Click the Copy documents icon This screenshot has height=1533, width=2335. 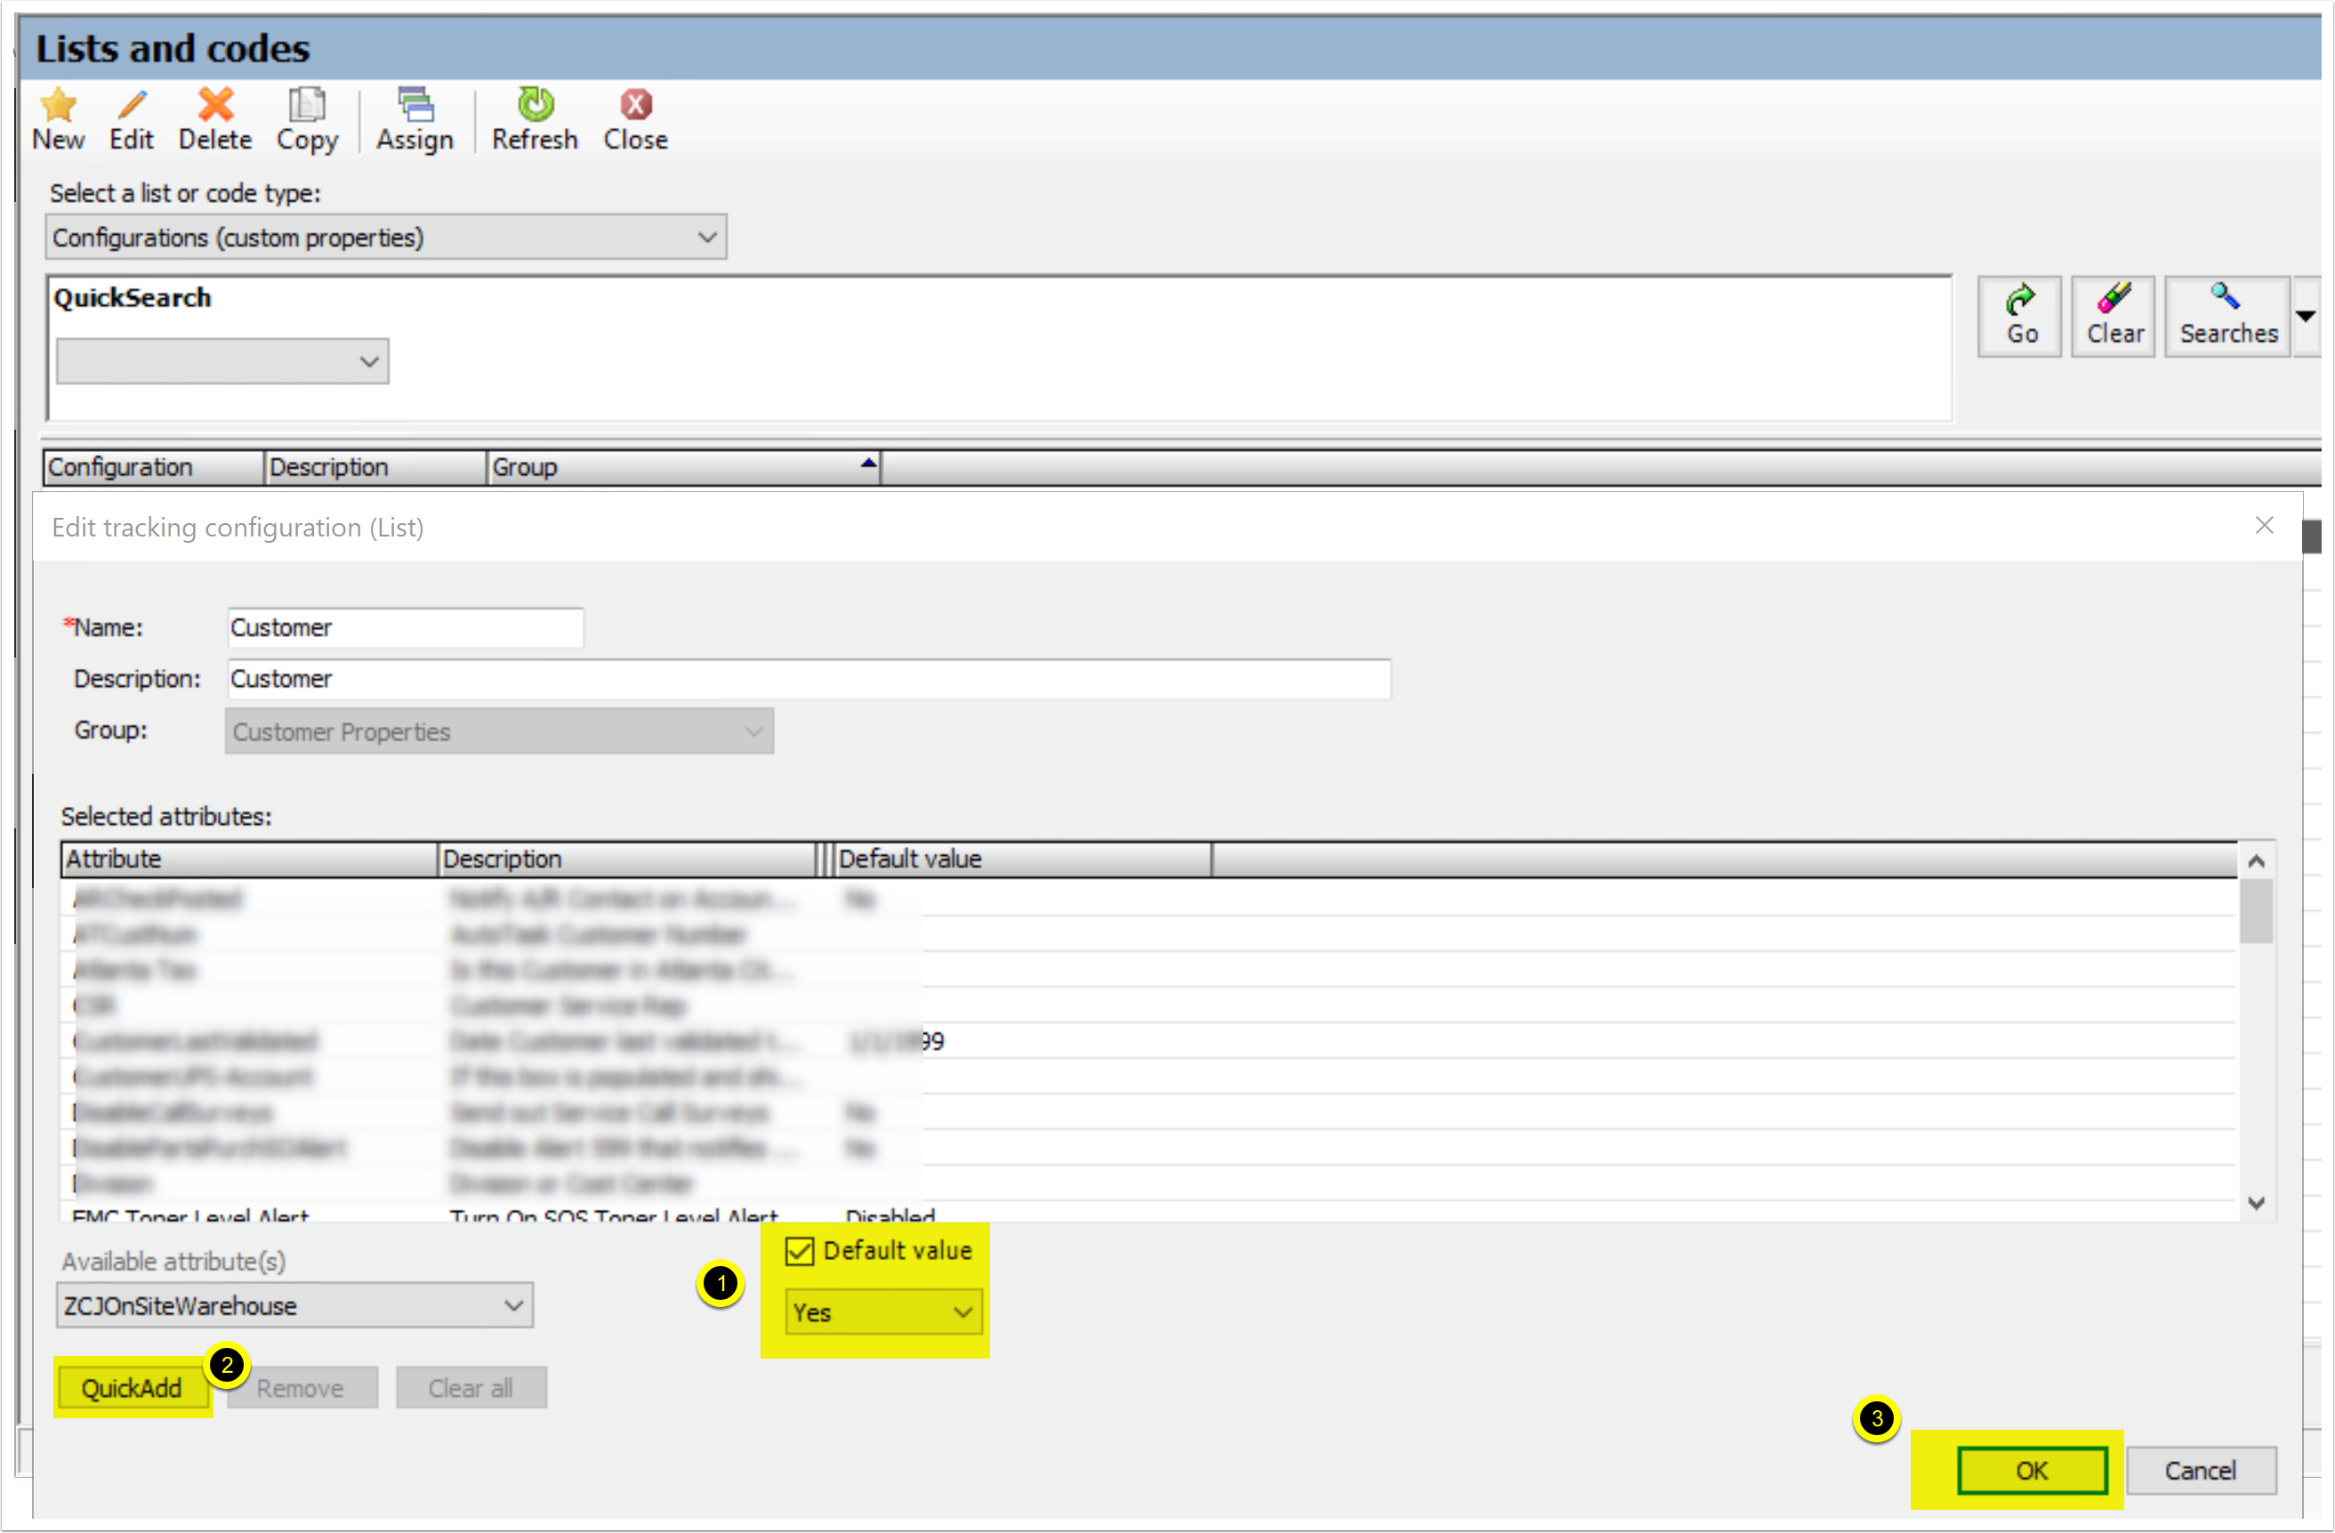tap(307, 104)
